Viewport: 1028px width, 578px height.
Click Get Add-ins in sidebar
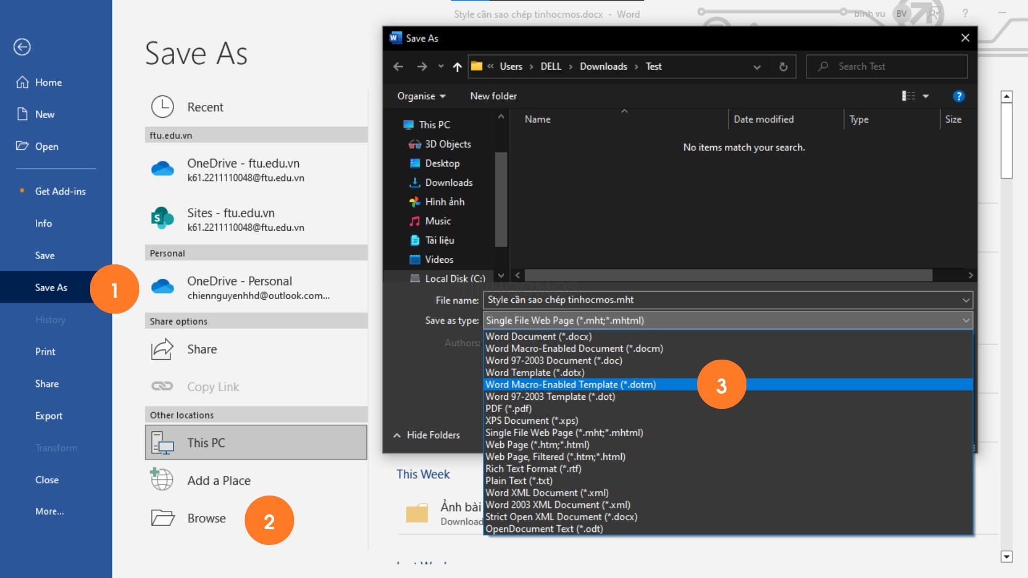point(60,192)
